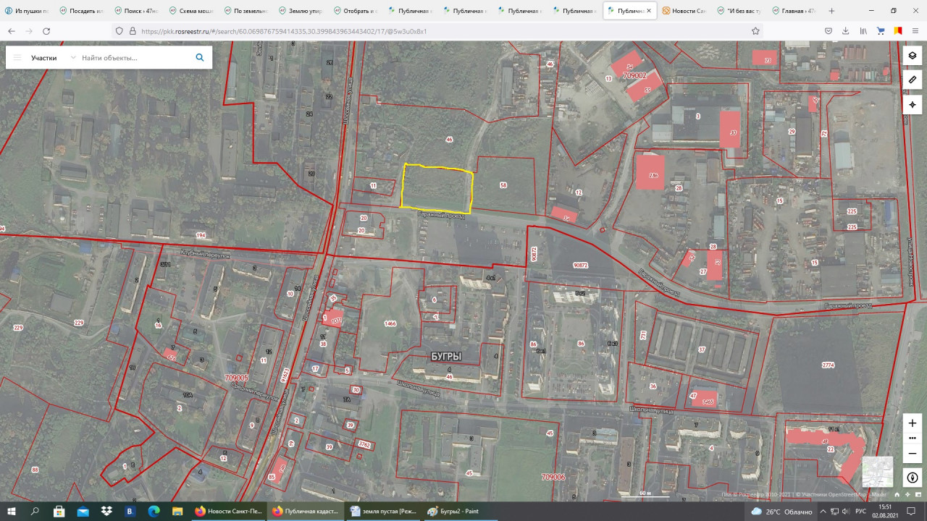Reload the current page
The image size is (927, 521).
tap(46, 31)
